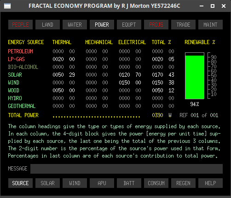The width and height of the screenshot is (231, 198).
Task: Click SOLAR electrical percentage 70
Action: pos(138,75)
